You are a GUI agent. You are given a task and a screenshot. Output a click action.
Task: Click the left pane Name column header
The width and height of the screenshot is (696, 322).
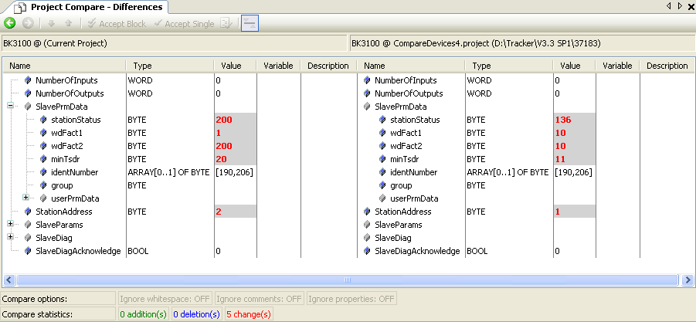pos(64,66)
